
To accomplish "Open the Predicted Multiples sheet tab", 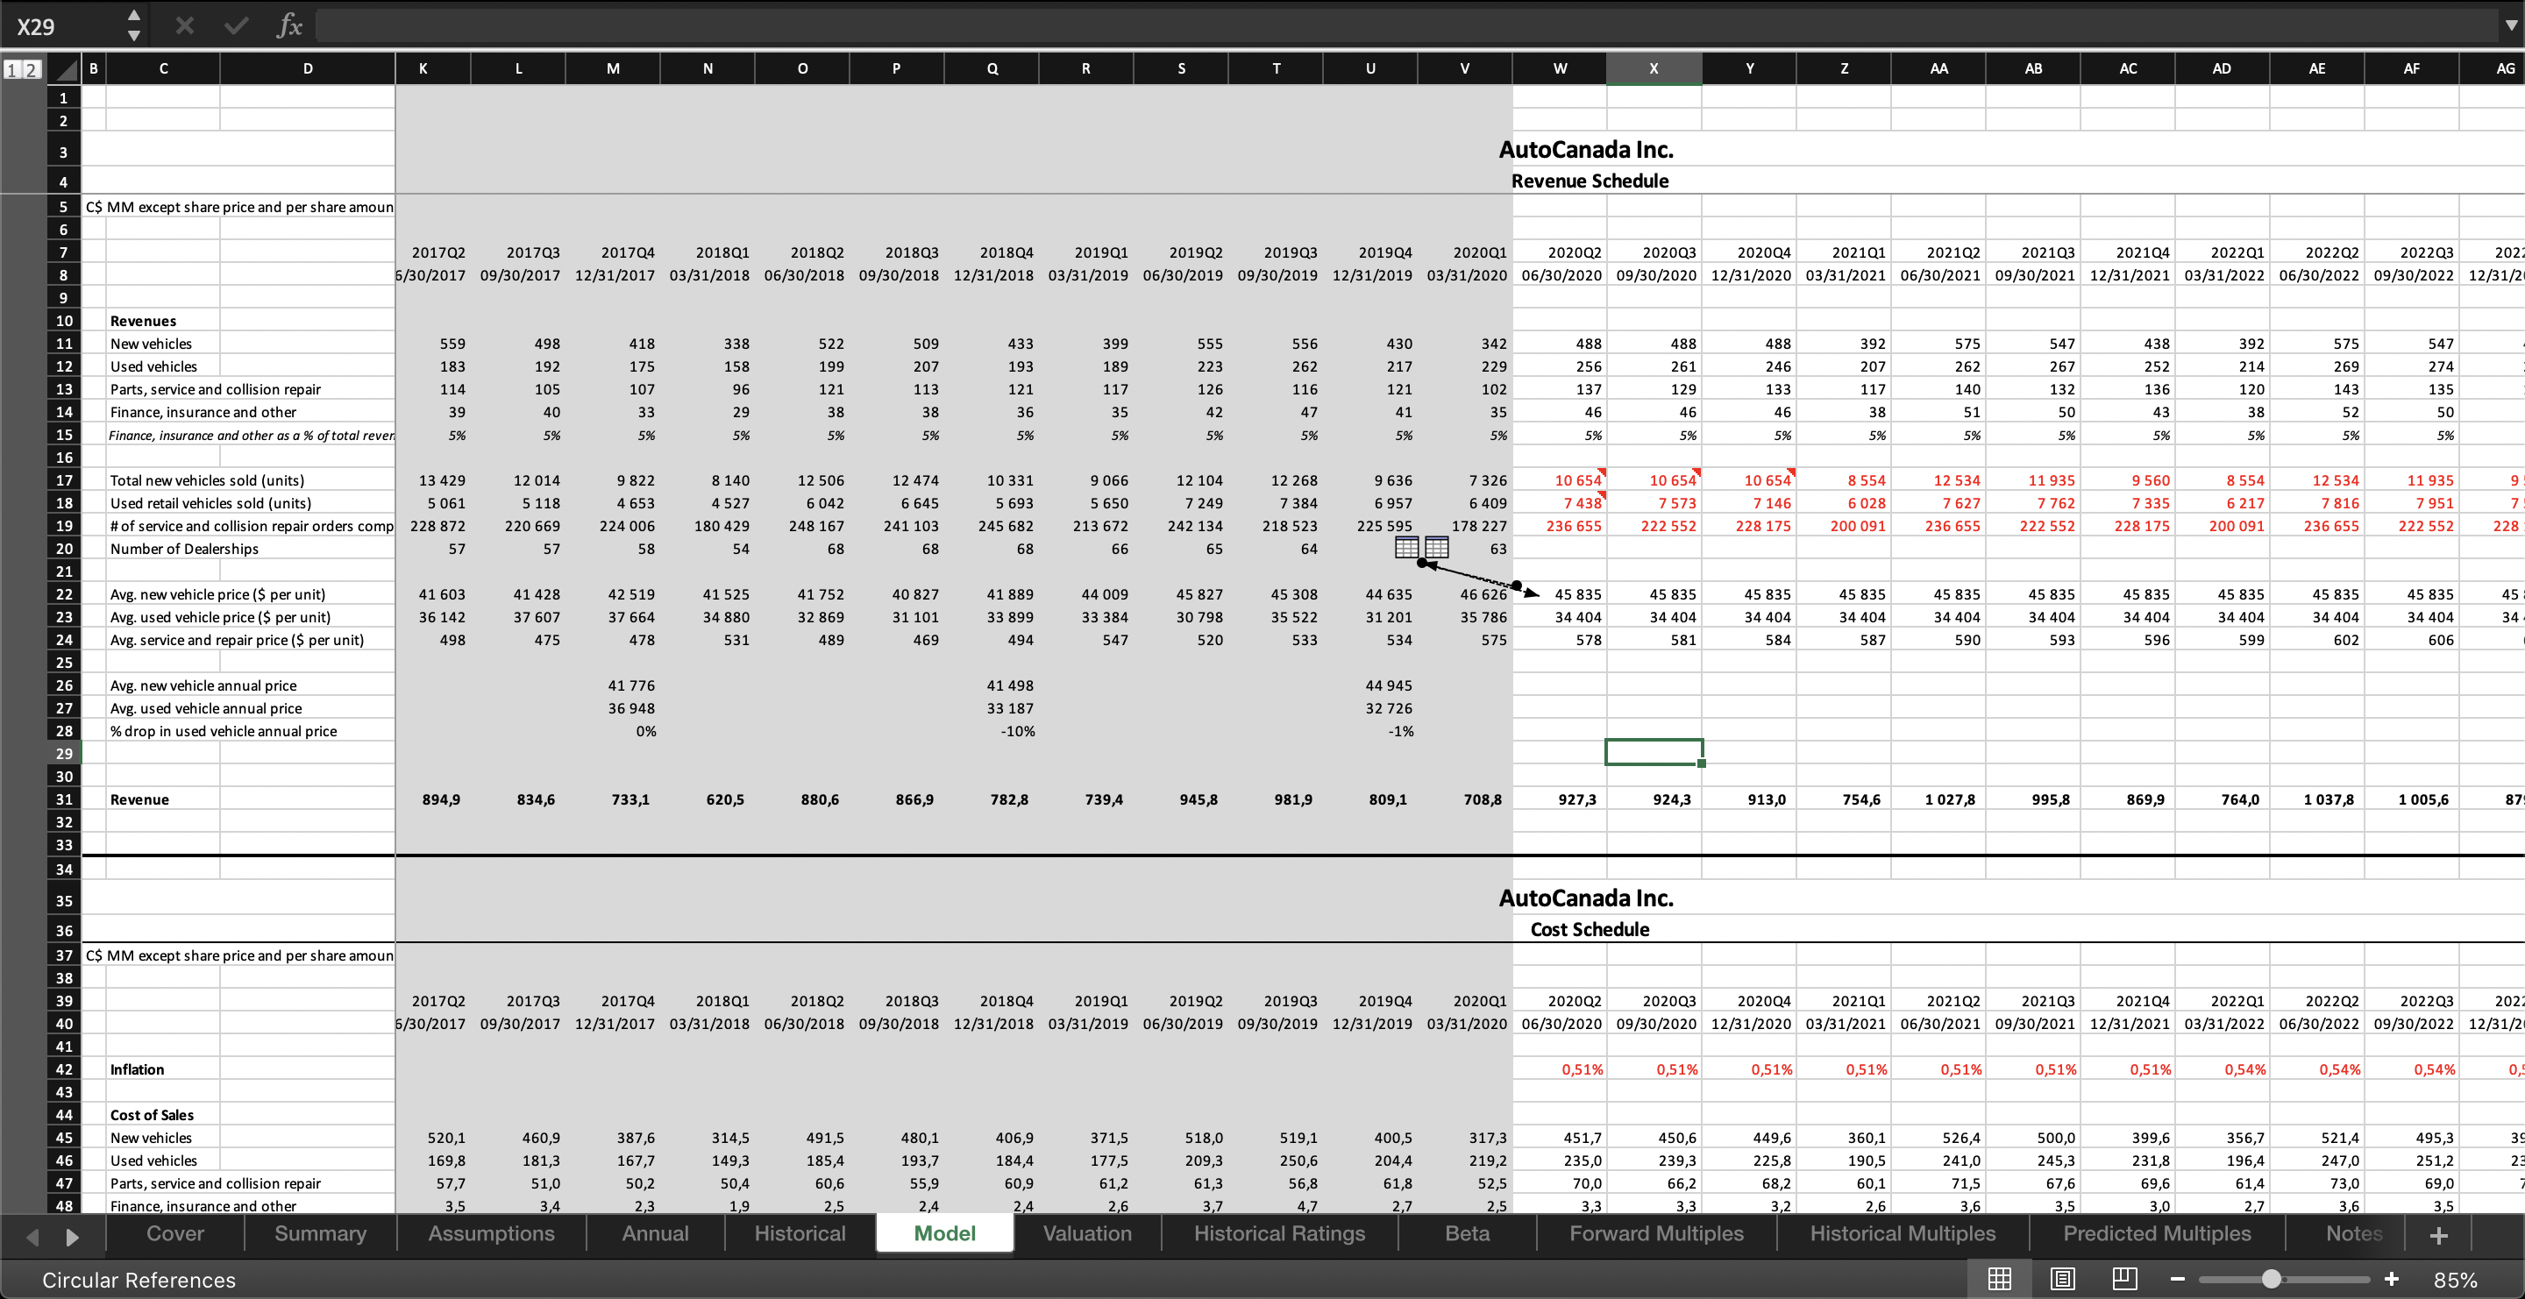I will [2157, 1233].
